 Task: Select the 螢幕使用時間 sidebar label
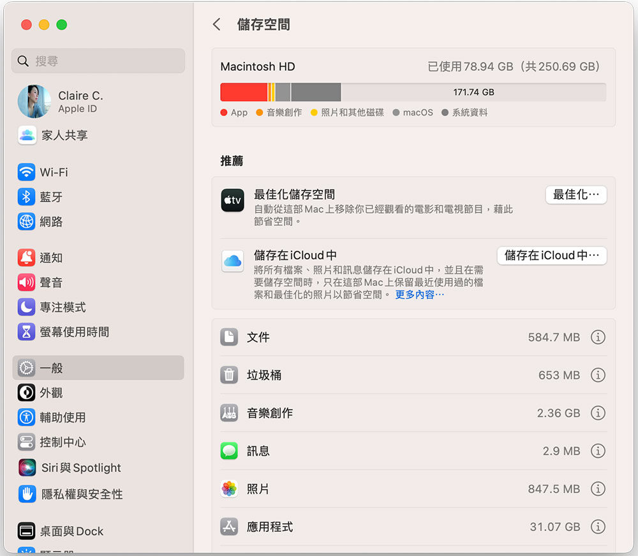coord(75,332)
